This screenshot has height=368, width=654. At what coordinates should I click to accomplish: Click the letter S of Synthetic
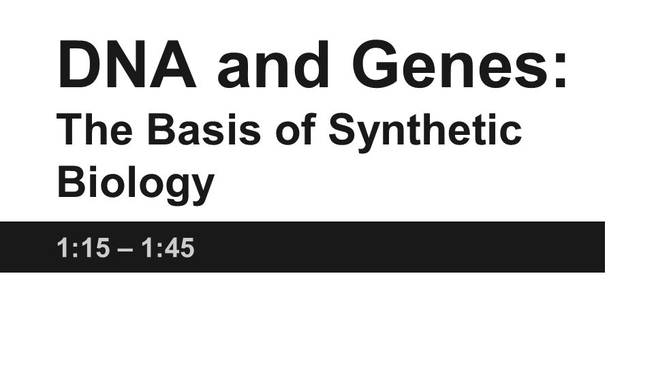(343, 129)
